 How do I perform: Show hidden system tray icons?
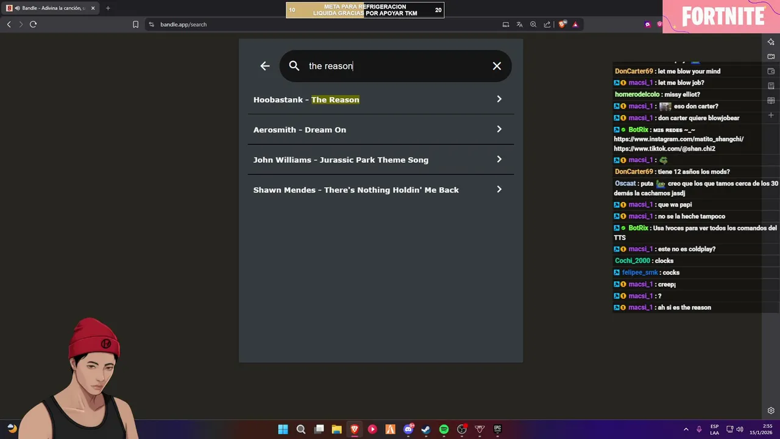pos(686,429)
